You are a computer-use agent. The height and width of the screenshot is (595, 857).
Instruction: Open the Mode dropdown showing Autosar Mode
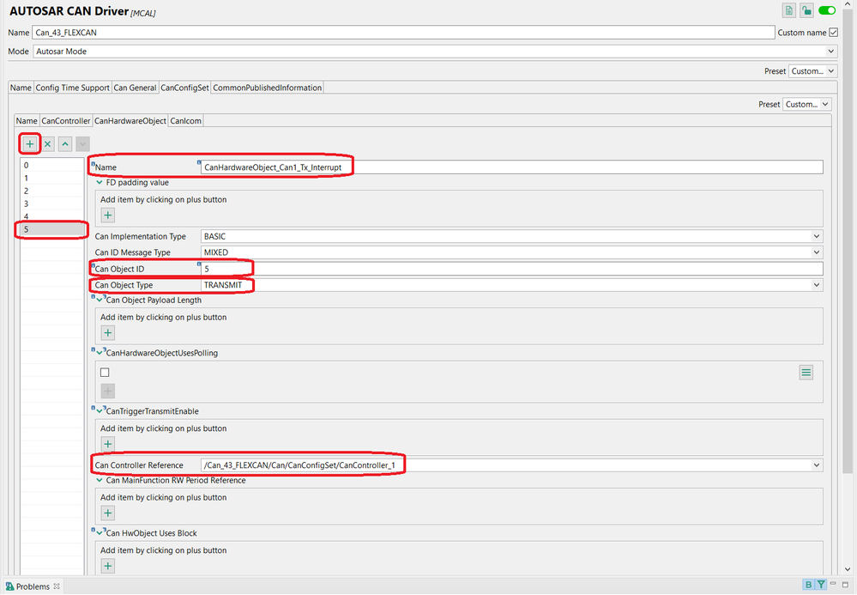pos(830,52)
